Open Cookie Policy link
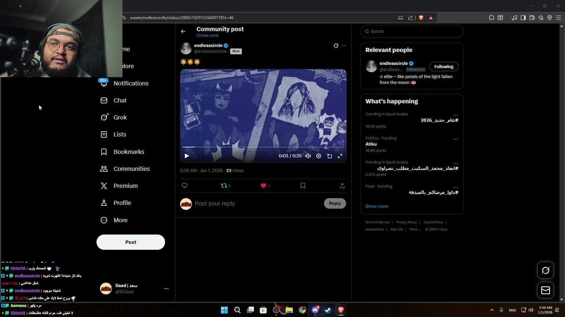565x317 pixels. [x=433, y=222]
